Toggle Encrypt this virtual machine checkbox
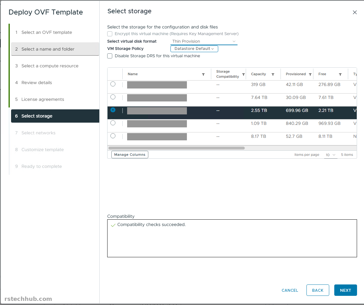Screen dimensions: 364x305 [x=110, y=34]
